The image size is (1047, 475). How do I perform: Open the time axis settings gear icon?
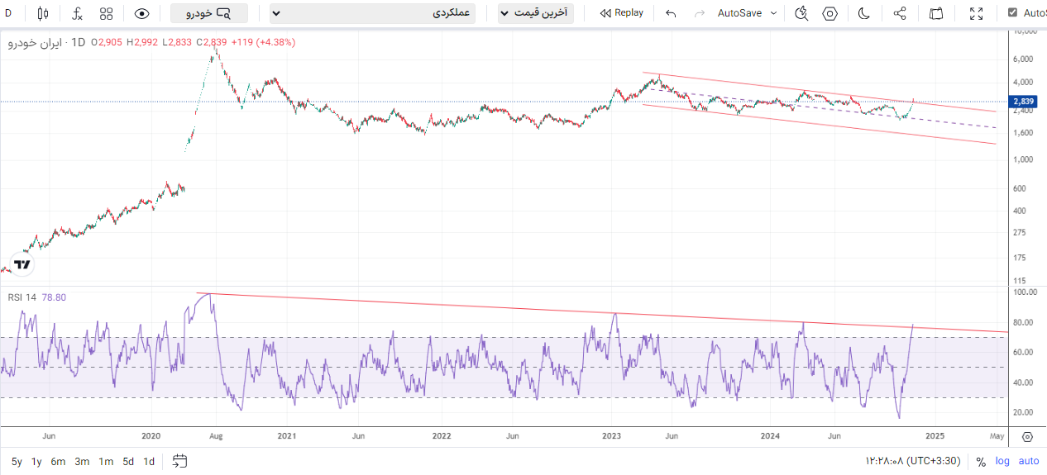pyautogui.click(x=1027, y=436)
